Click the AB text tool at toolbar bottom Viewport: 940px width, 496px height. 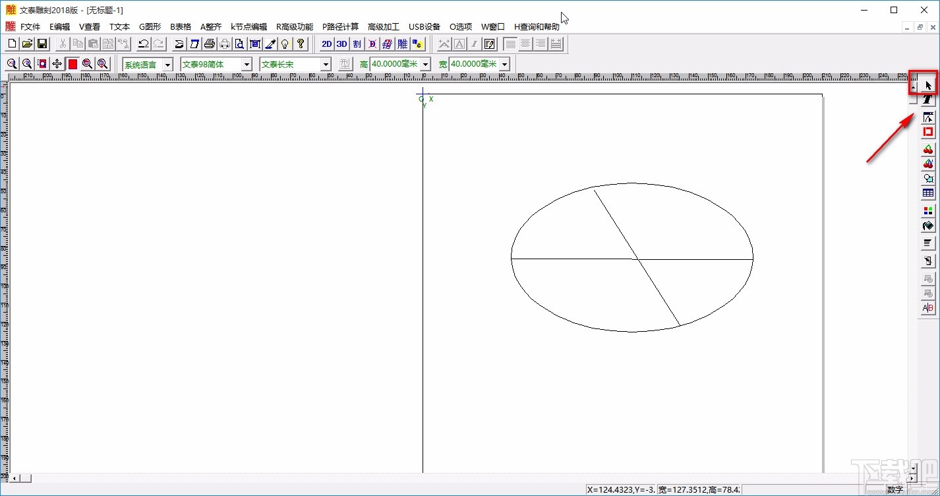[x=928, y=308]
